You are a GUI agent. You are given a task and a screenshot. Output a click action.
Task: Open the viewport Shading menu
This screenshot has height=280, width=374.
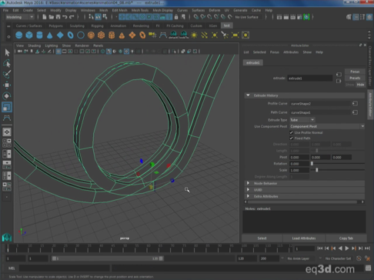coord(35,45)
